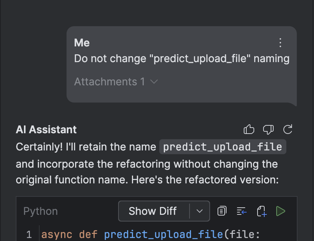Regenerate the AI Assistant response
The image size is (314, 241).
(x=287, y=129)
